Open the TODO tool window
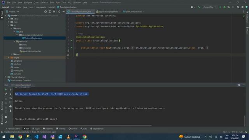Viewport: 249px width, 140px height. pyautogui.click(x=36, y=129)
